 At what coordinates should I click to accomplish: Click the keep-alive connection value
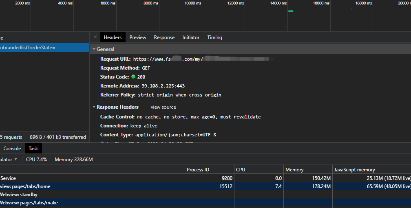[144, 126]
